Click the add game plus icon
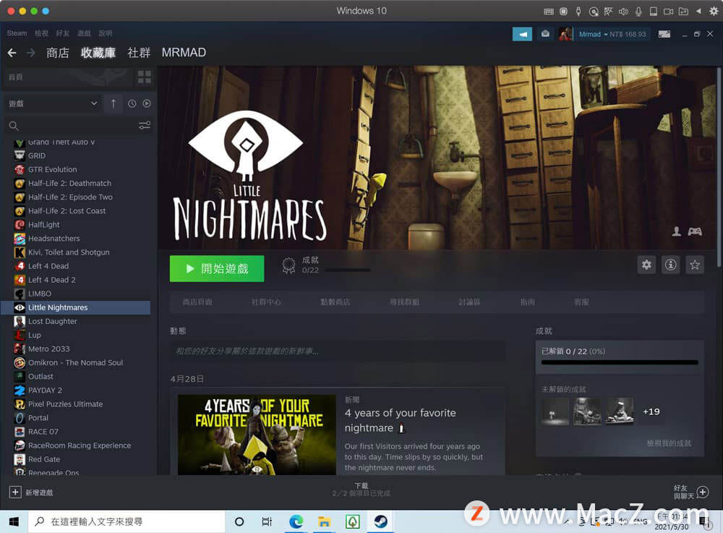 [15, 492]
